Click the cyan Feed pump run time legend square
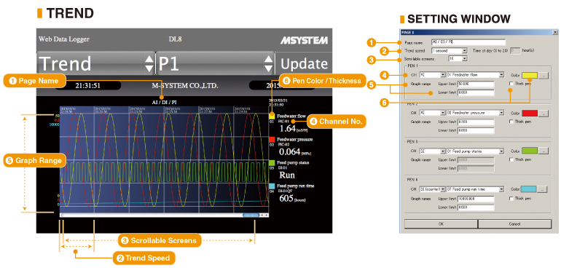Viewport: 561px width, 273px height. [x=272, y=186]
